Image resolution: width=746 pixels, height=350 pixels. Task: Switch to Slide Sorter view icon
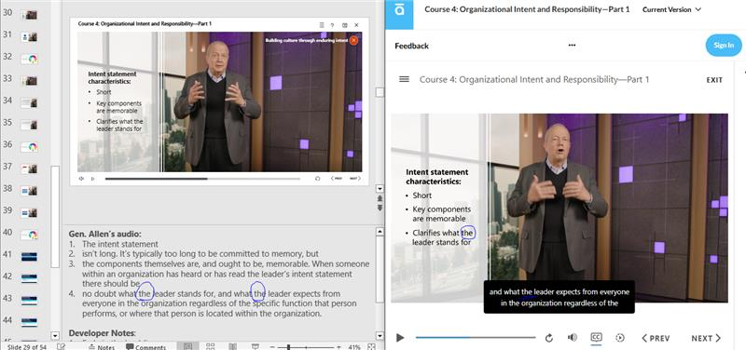point(211,346)
